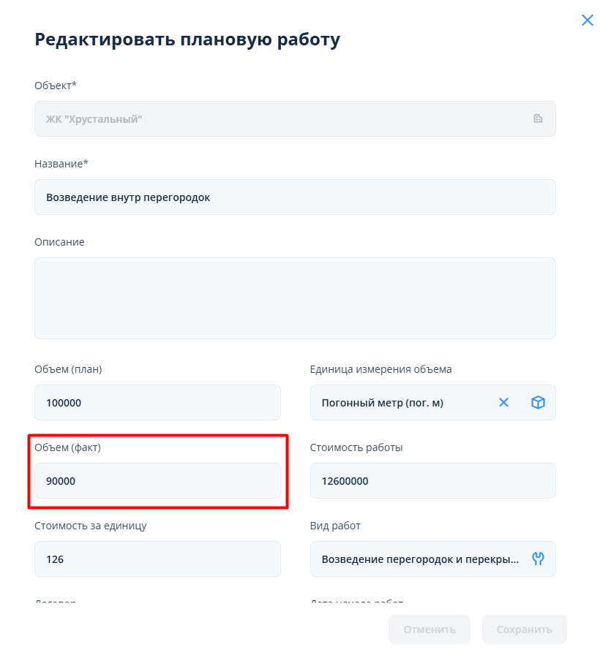Click the Описание field label
This screenshot has width=600, height=658.
click(59, 242)
